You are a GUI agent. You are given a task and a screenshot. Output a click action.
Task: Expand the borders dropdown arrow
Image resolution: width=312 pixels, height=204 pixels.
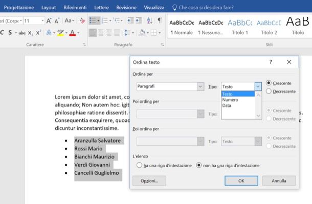(x=160, y=33)
